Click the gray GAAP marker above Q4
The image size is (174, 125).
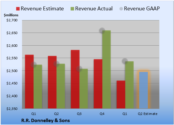(x=102, y=31)
